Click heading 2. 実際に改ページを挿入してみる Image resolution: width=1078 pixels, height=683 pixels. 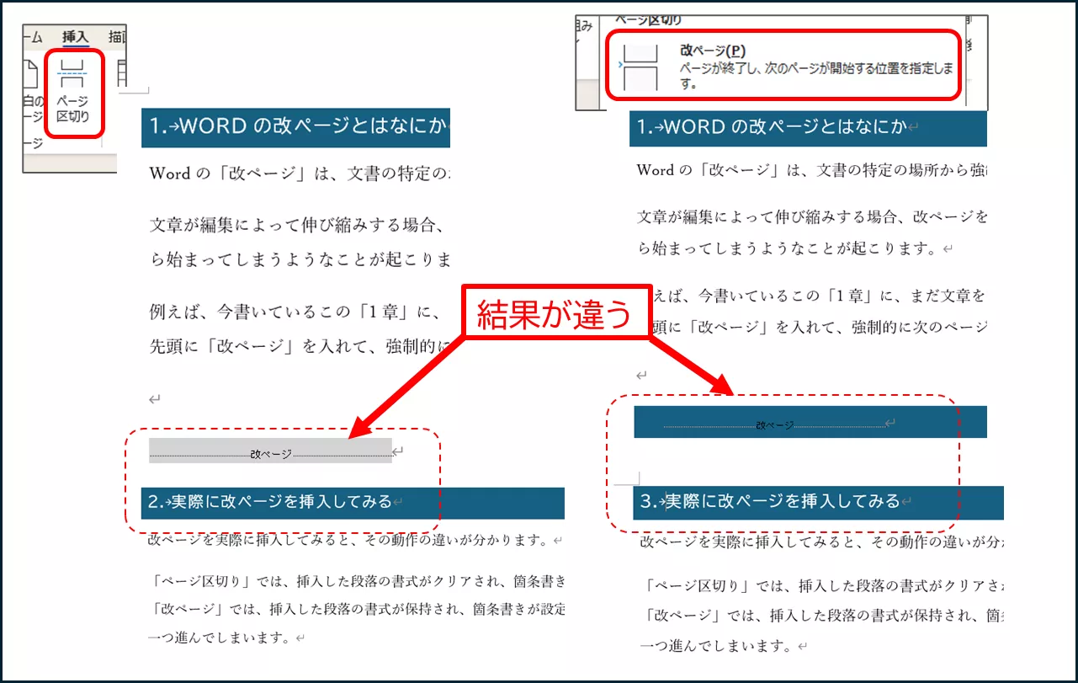coord(278,504)
